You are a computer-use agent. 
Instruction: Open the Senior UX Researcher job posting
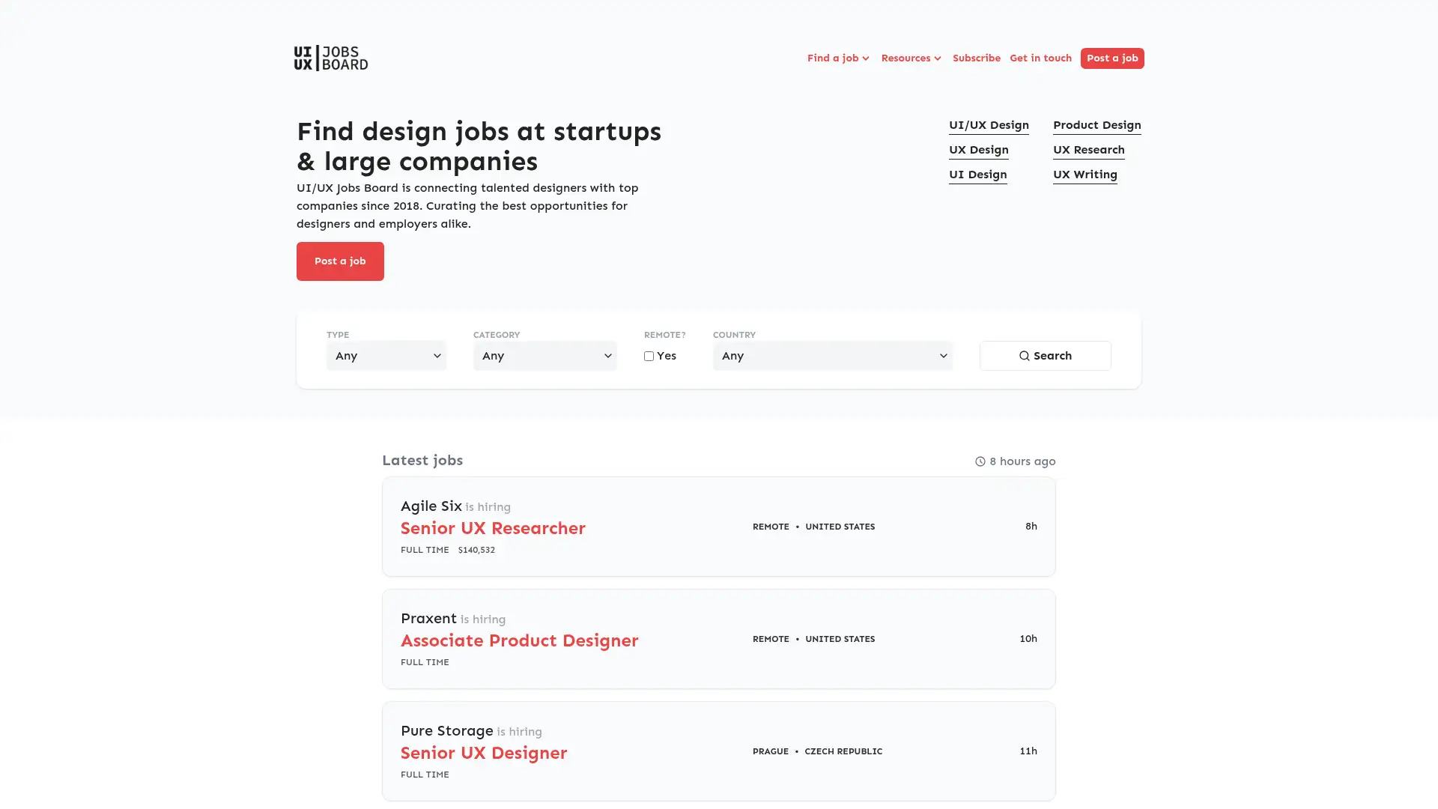[x=493, y=528]
